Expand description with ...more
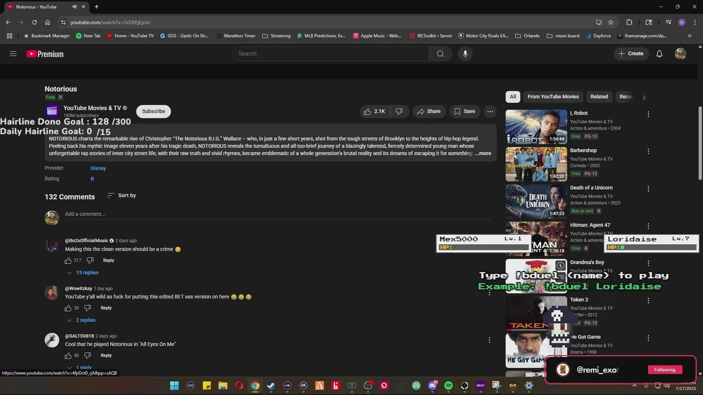 [x=483, y=154]
